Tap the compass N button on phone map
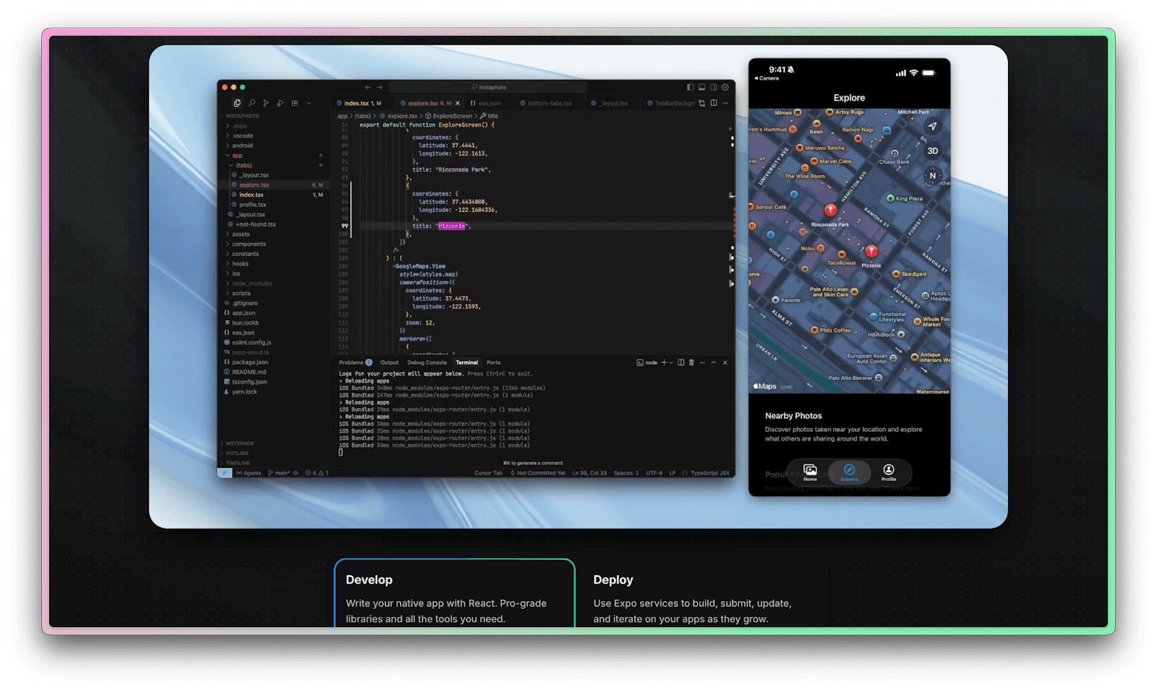 point(933,176)
